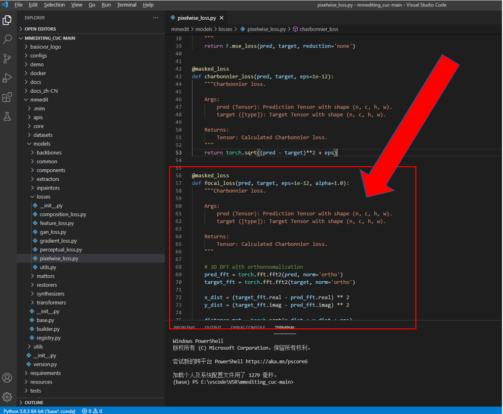The height and width of the screenshot is (414, 503).
Task: Open the Search view icon
Action: [7, 39]
